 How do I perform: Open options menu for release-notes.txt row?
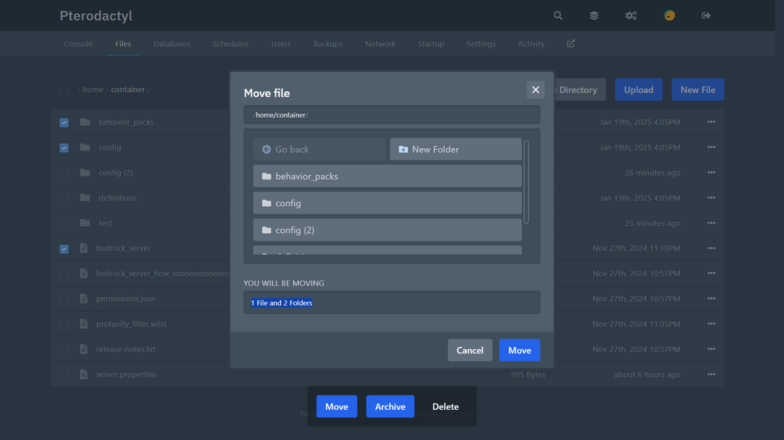click(711, 349)
